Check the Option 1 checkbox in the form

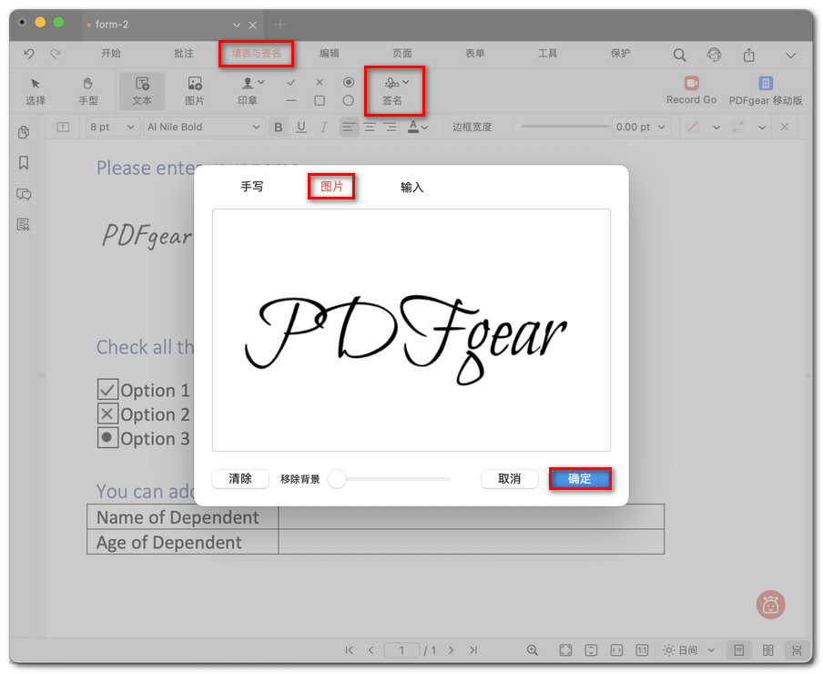107,389
